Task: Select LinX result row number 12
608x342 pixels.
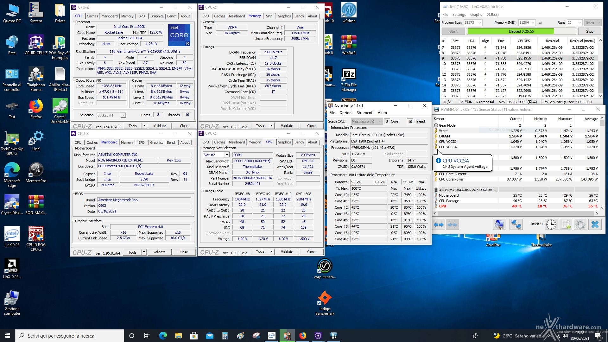Action: pyautogui.click(x=519, y=74)
